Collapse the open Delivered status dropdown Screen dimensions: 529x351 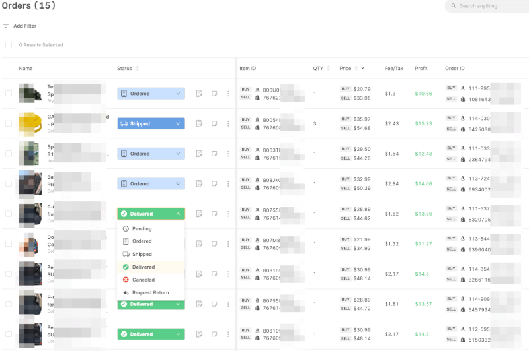pos(178,214)
